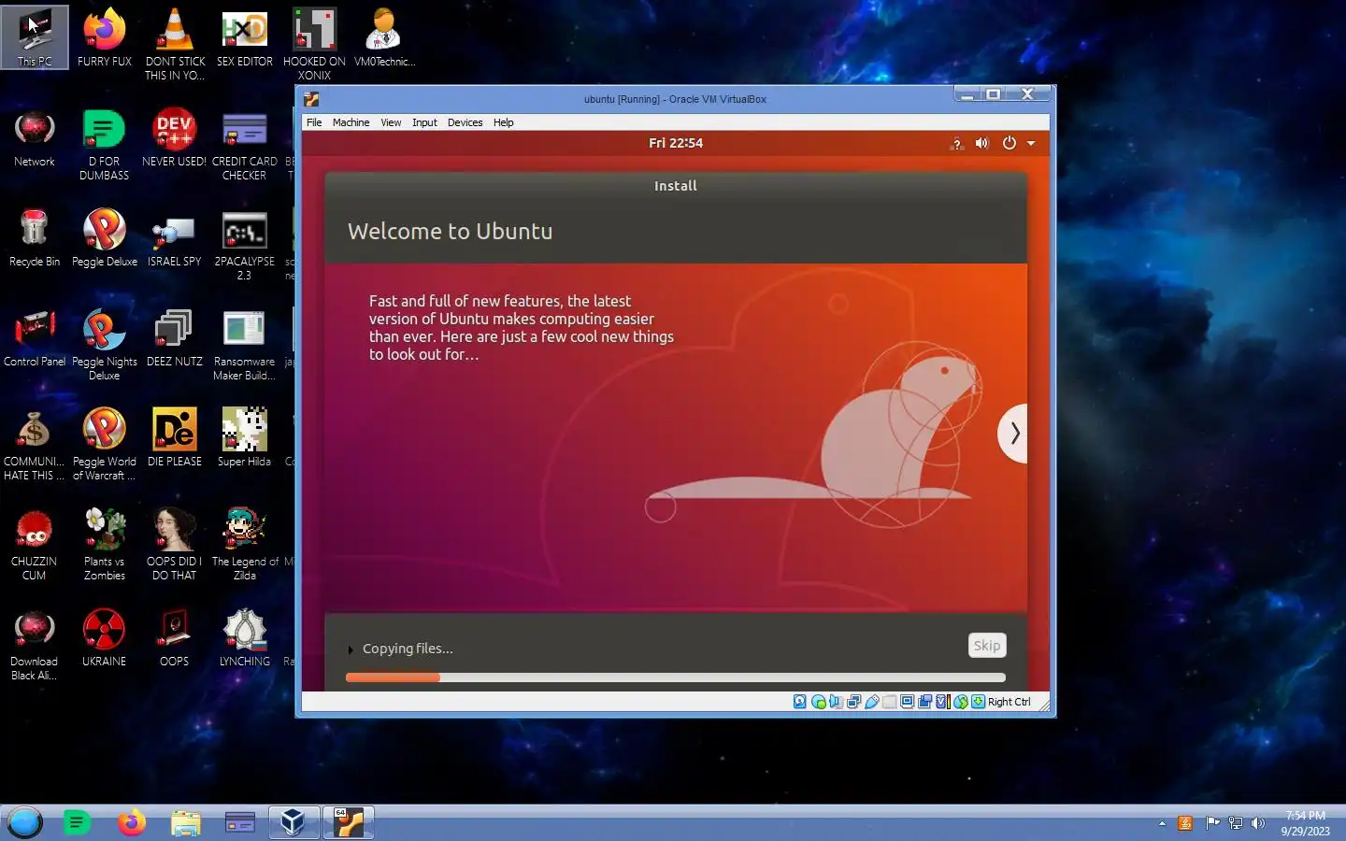Viewport: 1346px width, 841px height.
Task: Select the VMOTechnic desktop icon
Action: pos(384,37)
